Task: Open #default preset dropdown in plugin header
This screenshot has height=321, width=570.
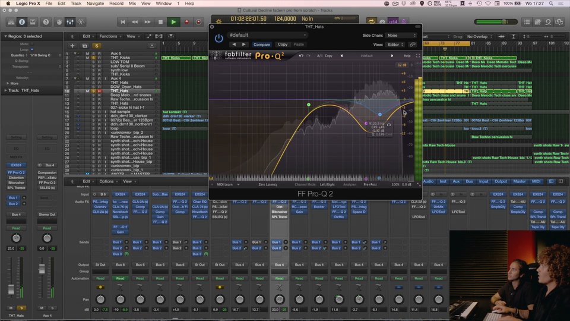Action: tap(267, 35)
